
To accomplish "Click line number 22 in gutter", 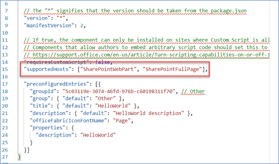I will [x=5, y=121].
